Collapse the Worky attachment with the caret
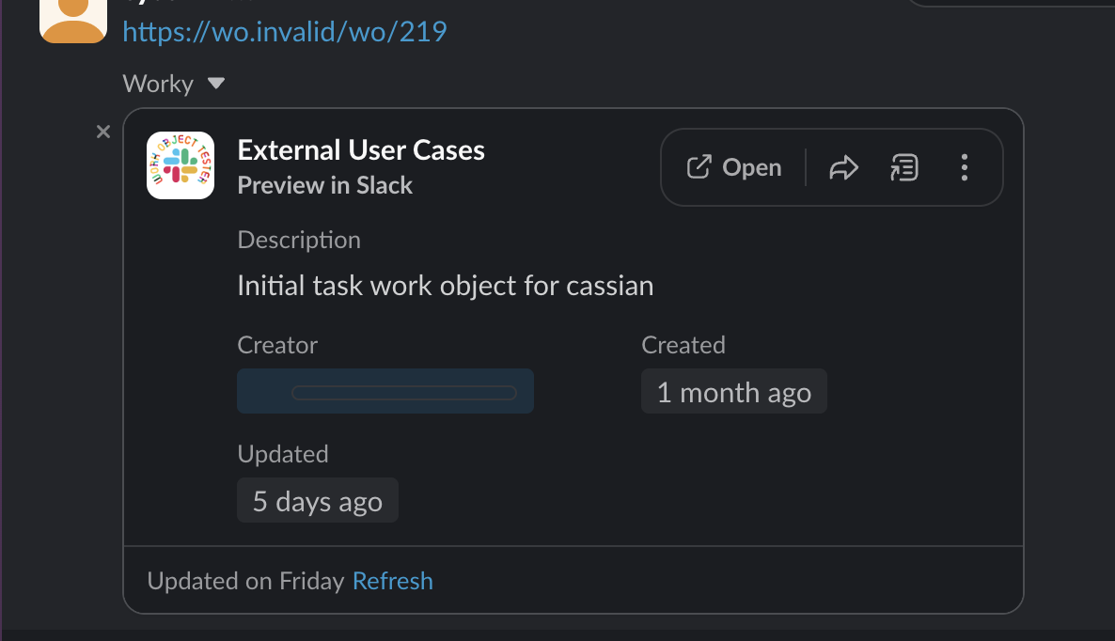 pos(216,84)
